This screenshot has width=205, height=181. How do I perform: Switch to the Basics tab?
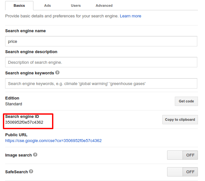(19, 5)
